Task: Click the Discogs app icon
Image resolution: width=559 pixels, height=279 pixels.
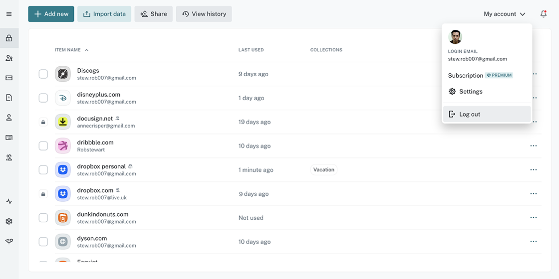Action: 63,74
